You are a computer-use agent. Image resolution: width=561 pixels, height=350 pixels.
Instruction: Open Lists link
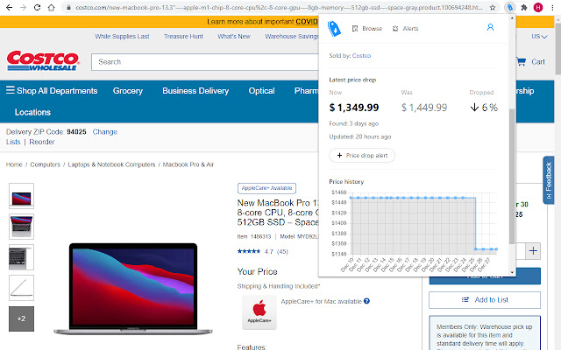tap(13, 142)
